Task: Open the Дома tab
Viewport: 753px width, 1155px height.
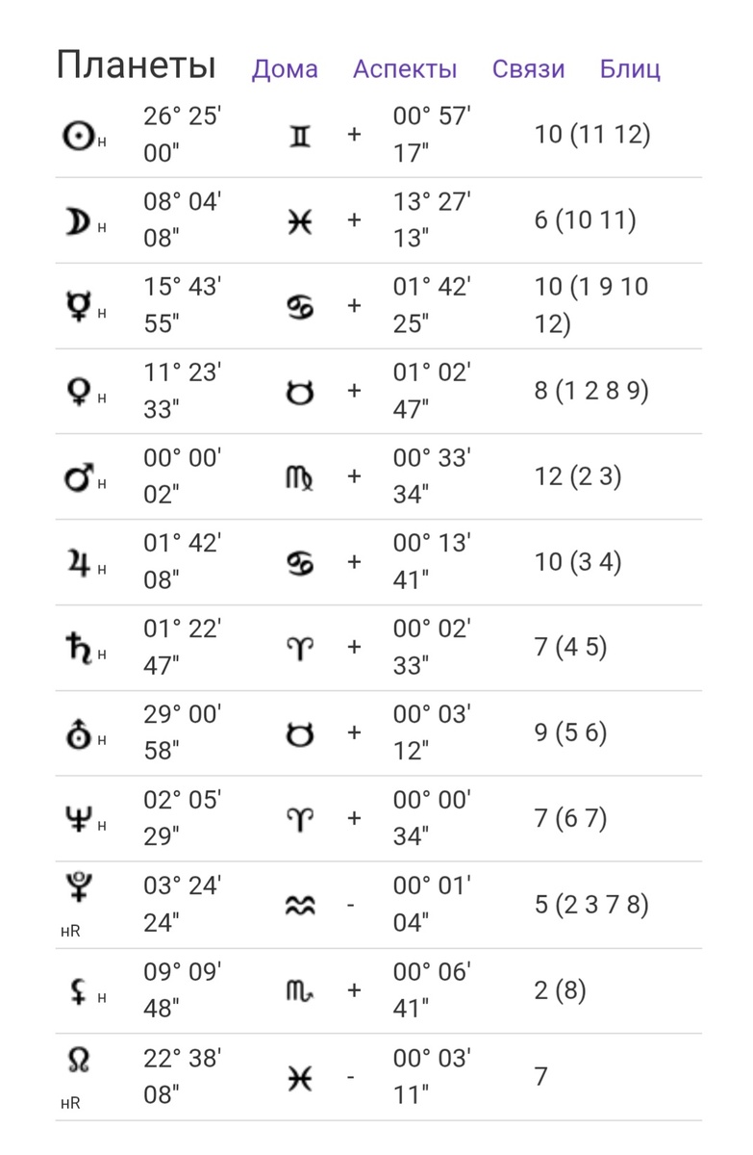Action: pyautogui.click(x=285, y=69)
